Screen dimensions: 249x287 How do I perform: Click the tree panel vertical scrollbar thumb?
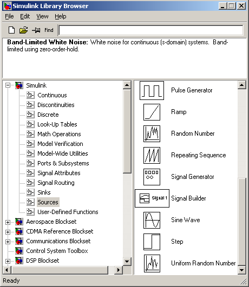point(127,131)
